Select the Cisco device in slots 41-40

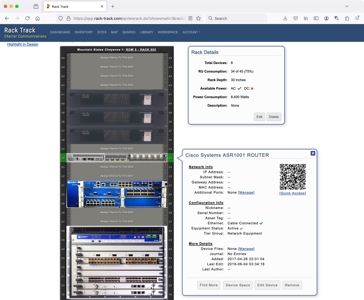(117, 99)
